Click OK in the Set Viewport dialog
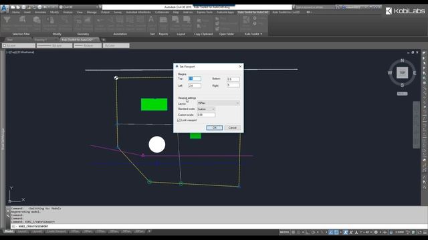 point(214,127)
